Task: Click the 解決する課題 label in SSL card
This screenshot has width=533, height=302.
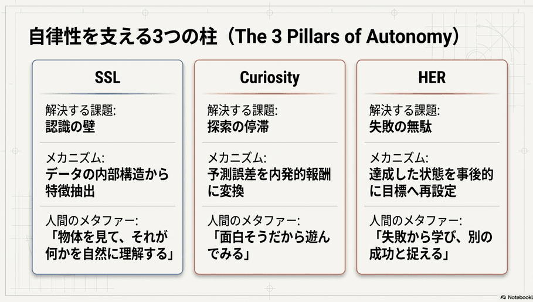Action: (x=80, y=110)
